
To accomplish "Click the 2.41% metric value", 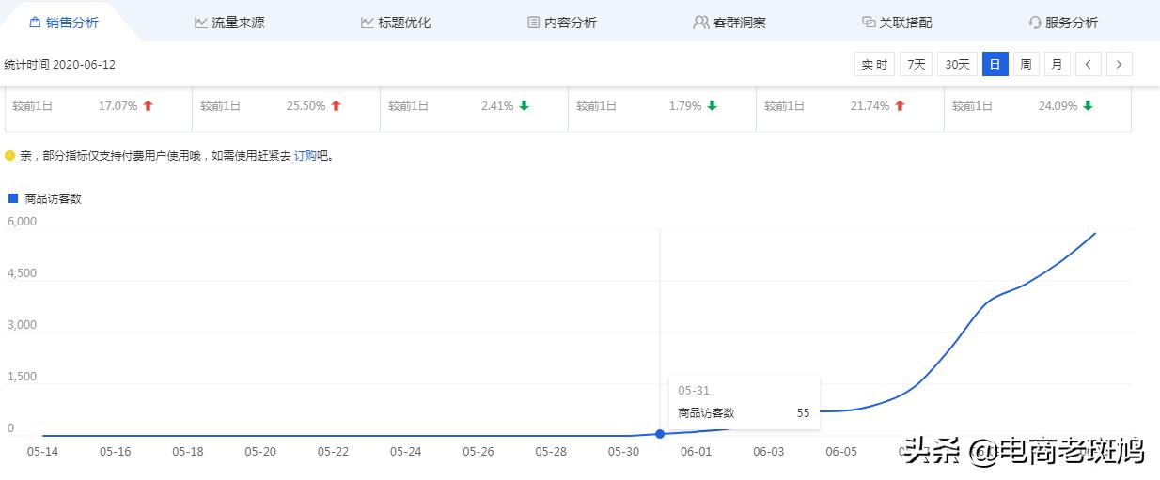I will [x=497, y=106].
